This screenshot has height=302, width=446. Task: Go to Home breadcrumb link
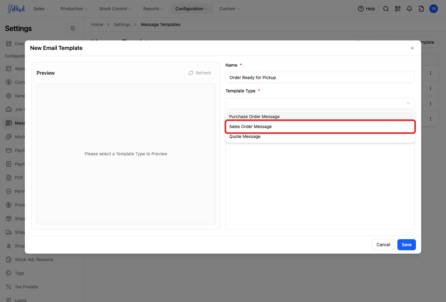97,24
